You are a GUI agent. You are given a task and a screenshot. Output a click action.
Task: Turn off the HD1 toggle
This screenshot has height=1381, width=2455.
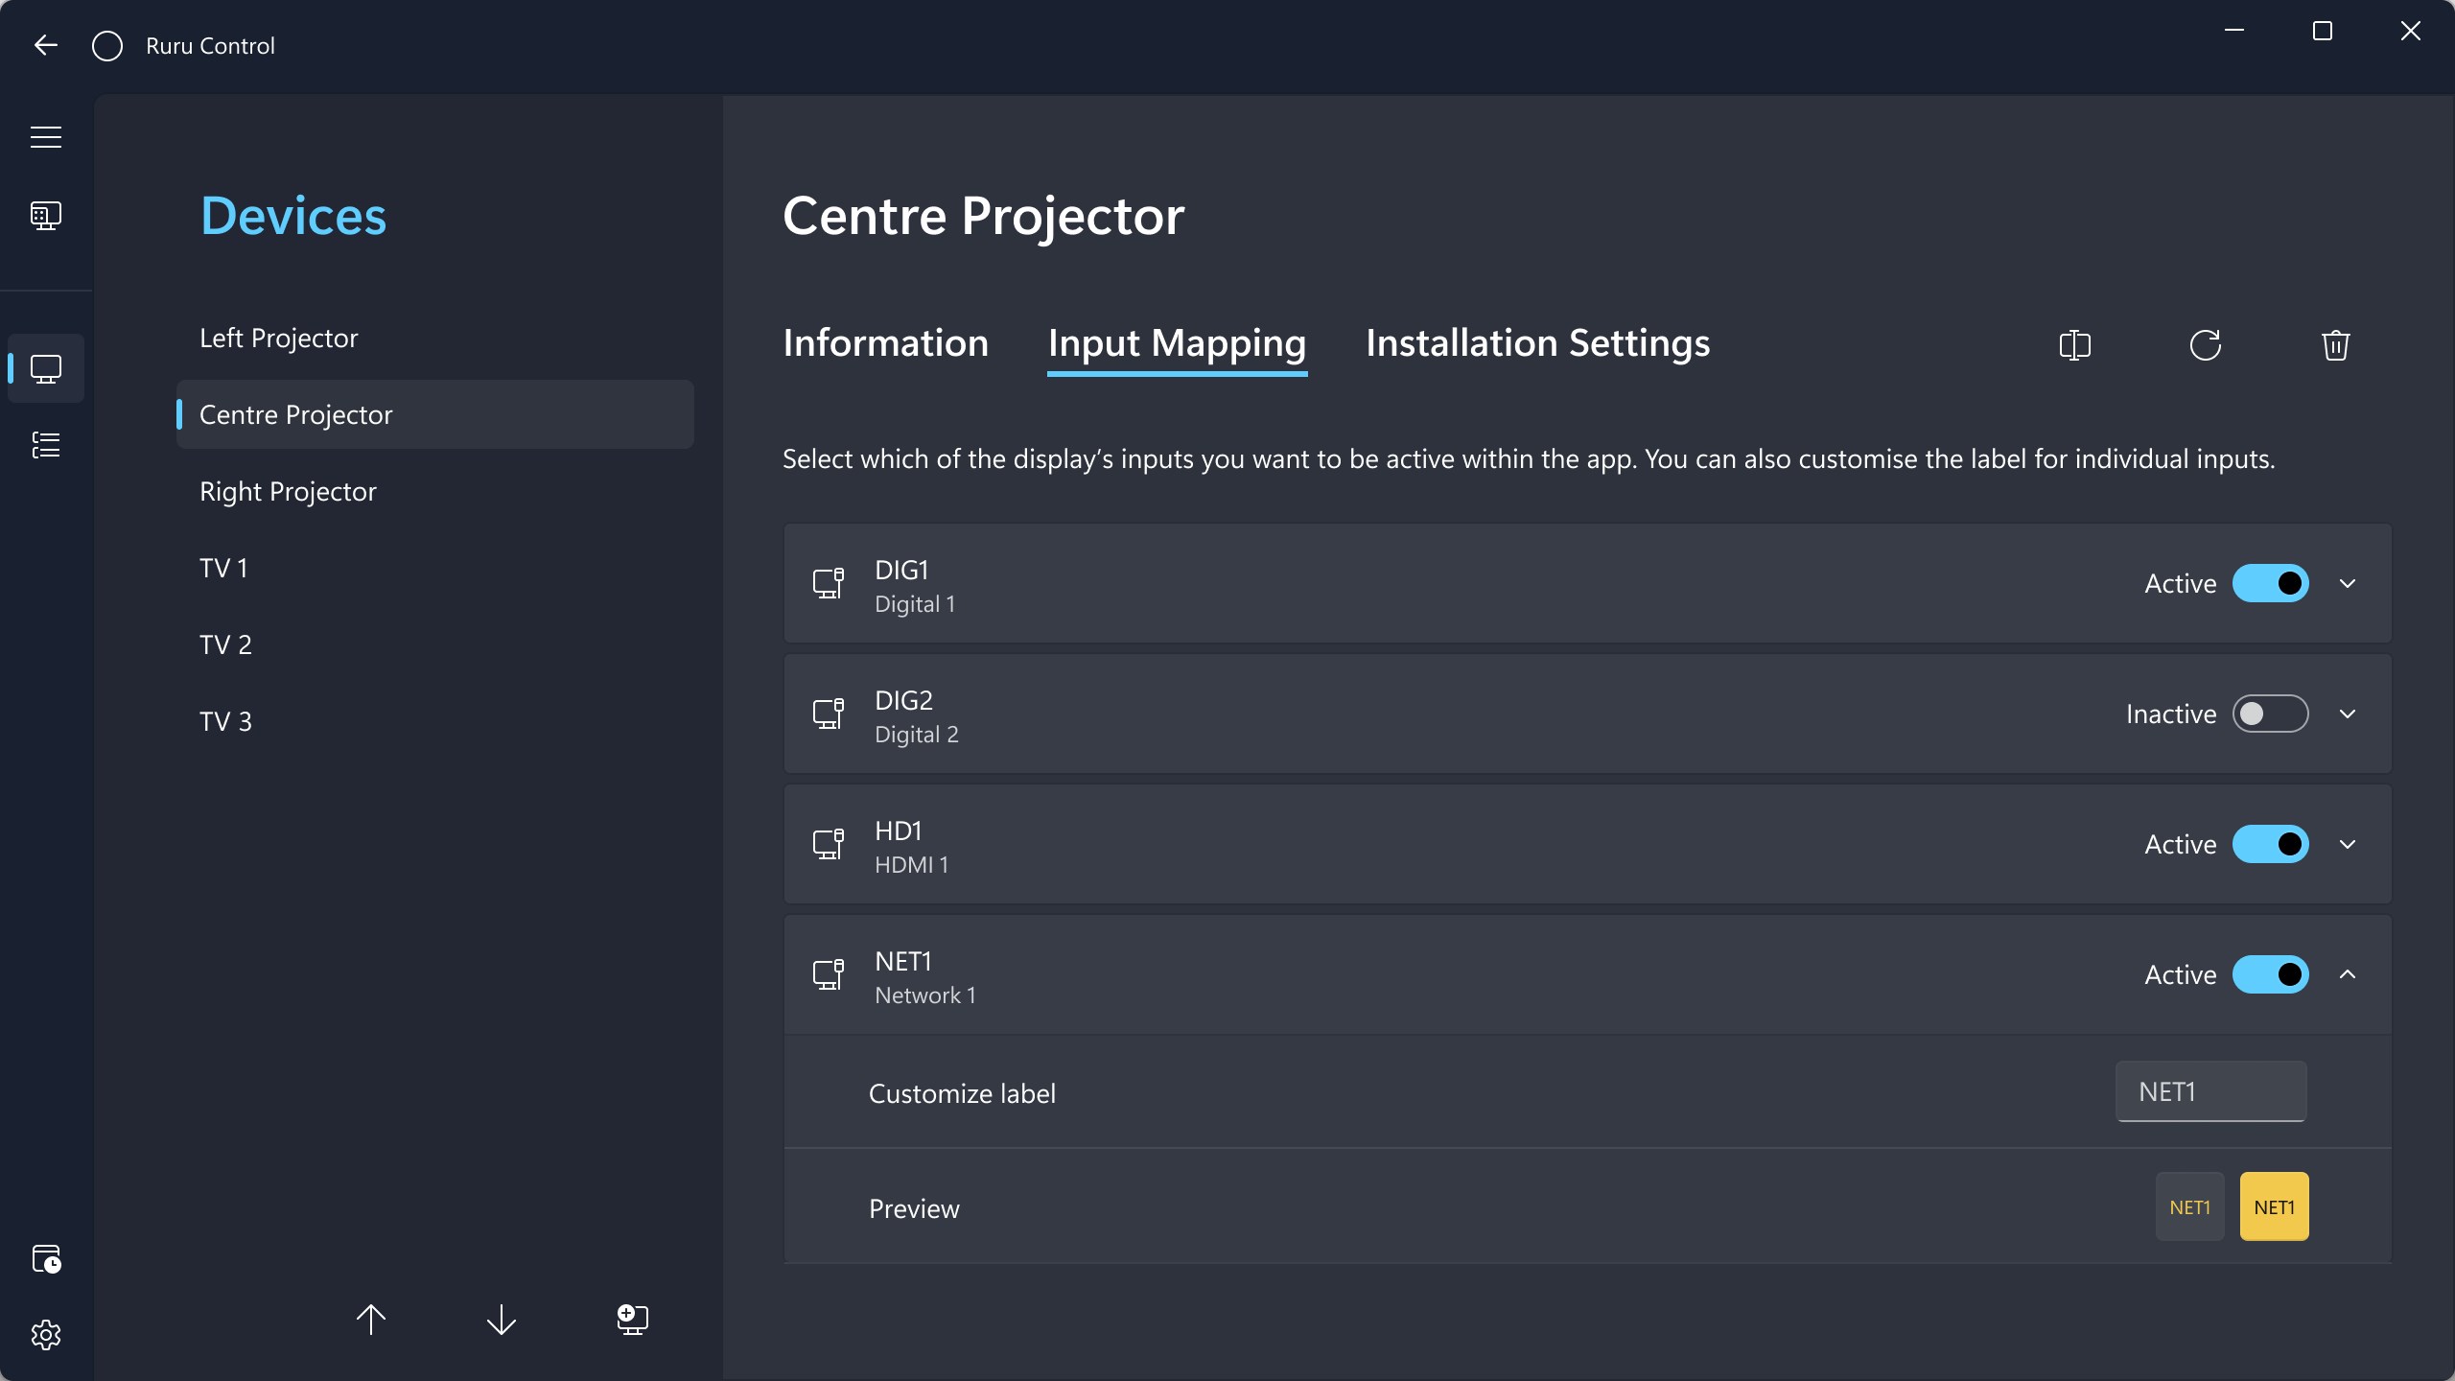tap(2270, 844)
